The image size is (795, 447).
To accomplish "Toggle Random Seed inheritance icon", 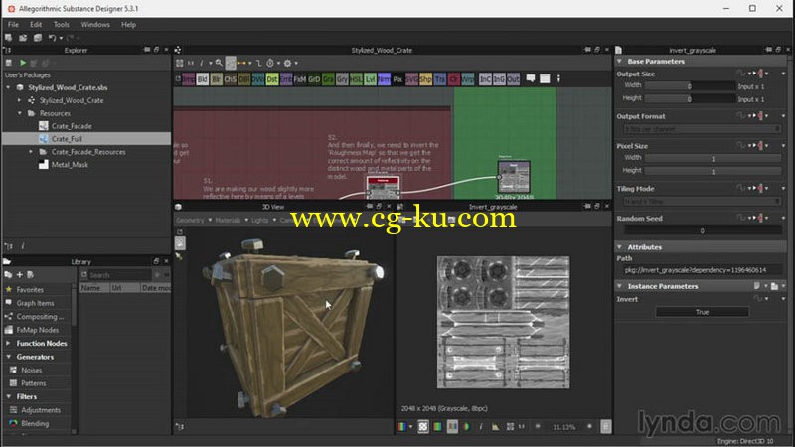I will click(760, 218).
